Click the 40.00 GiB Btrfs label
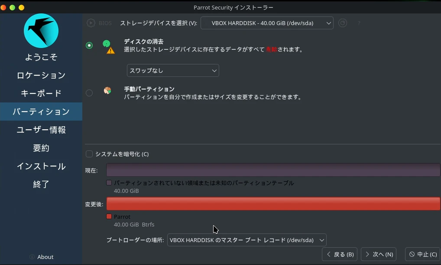This screenshot has height=265, width=441. click(x=134, y=224)
